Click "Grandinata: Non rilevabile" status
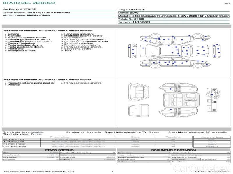 pos(23,132)
